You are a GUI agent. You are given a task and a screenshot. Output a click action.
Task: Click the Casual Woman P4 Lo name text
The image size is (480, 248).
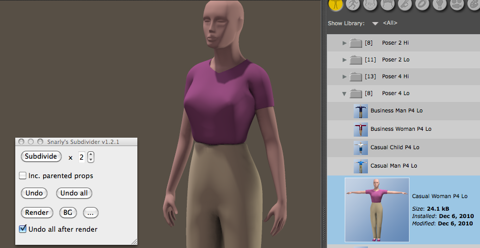[439, 196]
